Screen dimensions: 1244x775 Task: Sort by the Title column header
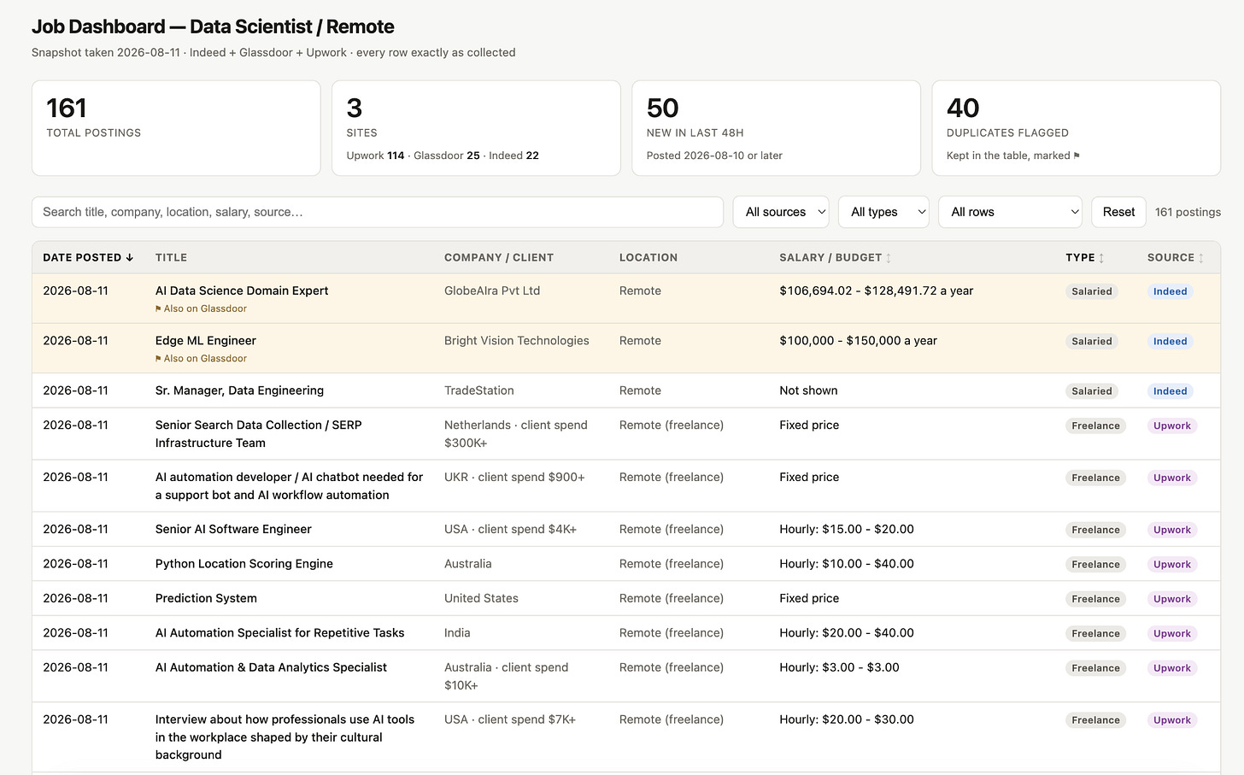point(171,257)
